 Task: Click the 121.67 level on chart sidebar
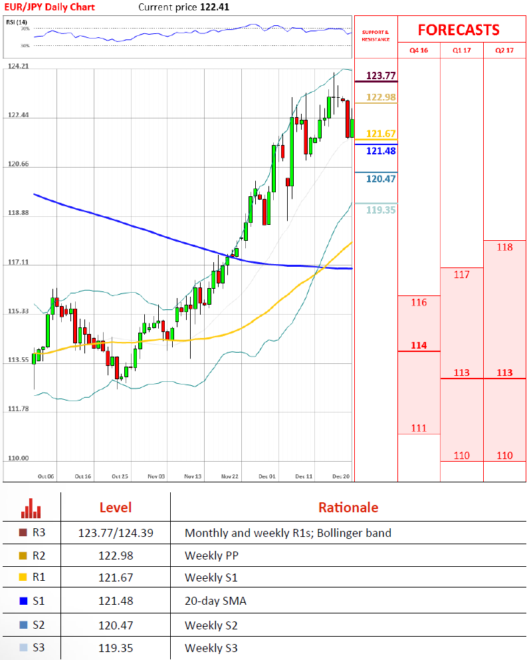pyautogui.click(x=381, y=134)
